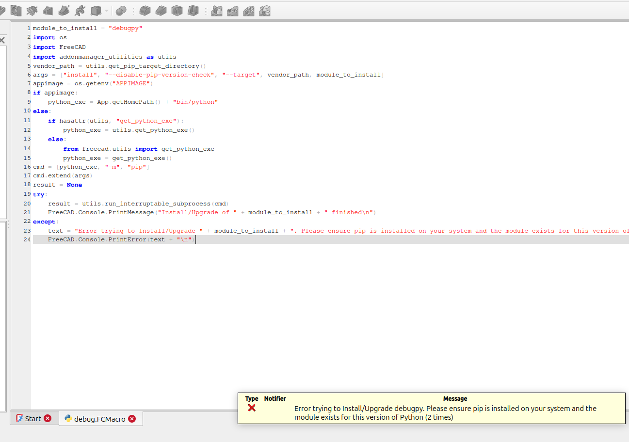Click the Python icon on debug.FCMacro tab
This screenshot has height=442, width=629.
click(x=68, y=418)
